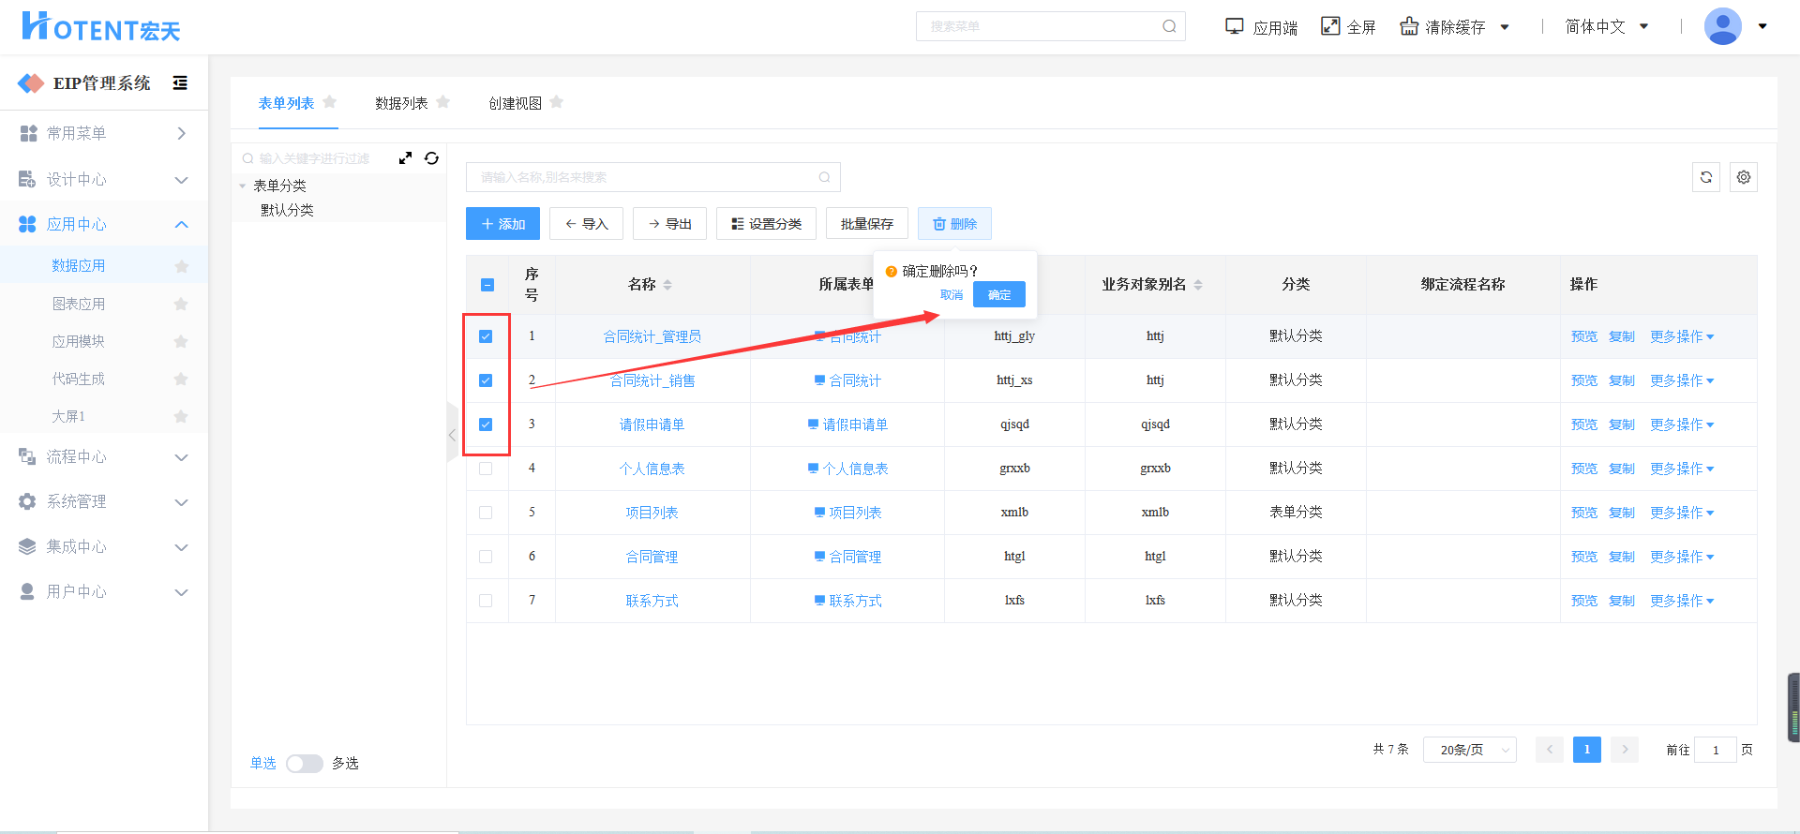This screenshot has height=834, width=1800.
Task: Click the previous page arrow
Action: (1550, 750)
